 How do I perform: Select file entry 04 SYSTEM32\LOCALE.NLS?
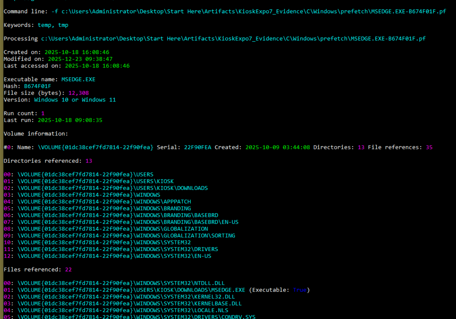(116, 310)
